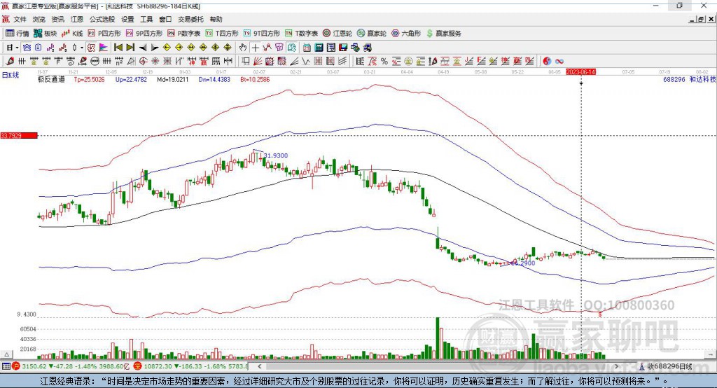The height and width of the screenshot is (388, 717).
Task: Open the 资讯 menu
Action: (57, 19)
